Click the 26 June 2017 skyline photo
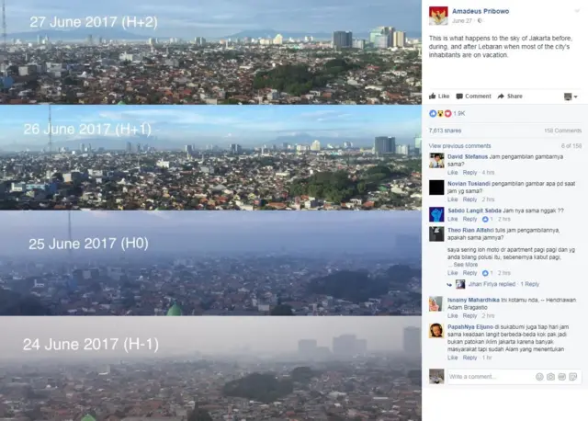 (x=210, y=157)
